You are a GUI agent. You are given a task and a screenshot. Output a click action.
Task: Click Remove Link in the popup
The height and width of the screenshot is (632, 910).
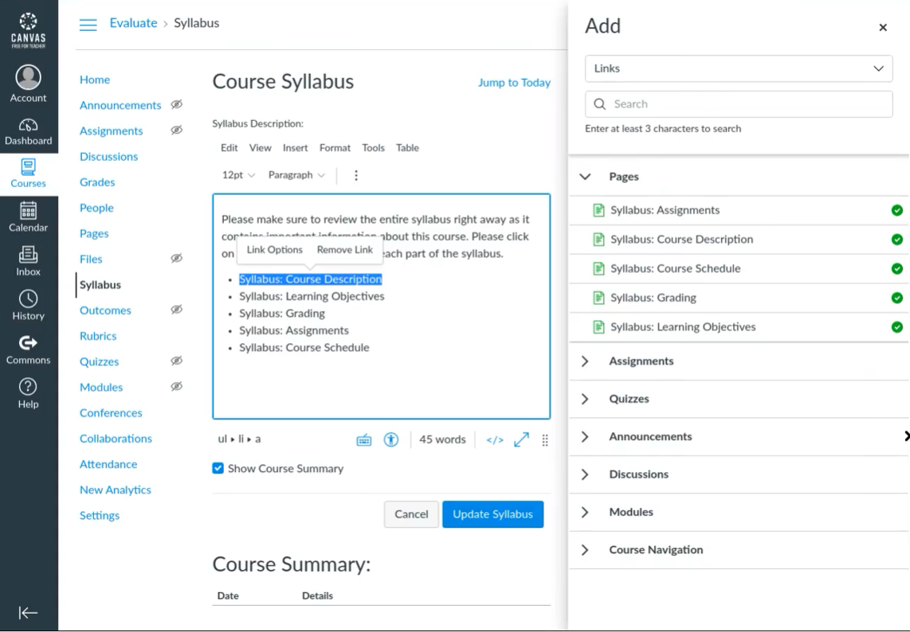(x=344, y=250)
